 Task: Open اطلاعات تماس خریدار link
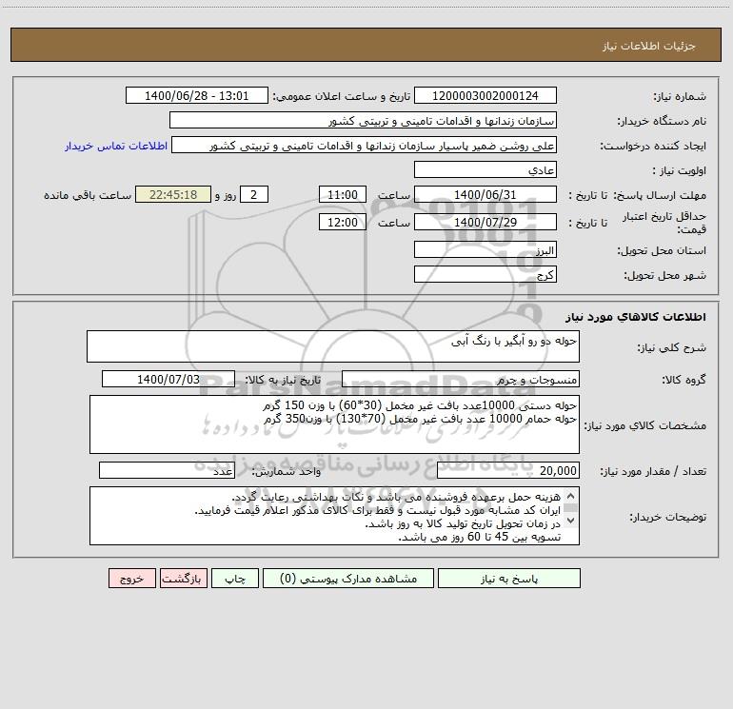[116, 146]
